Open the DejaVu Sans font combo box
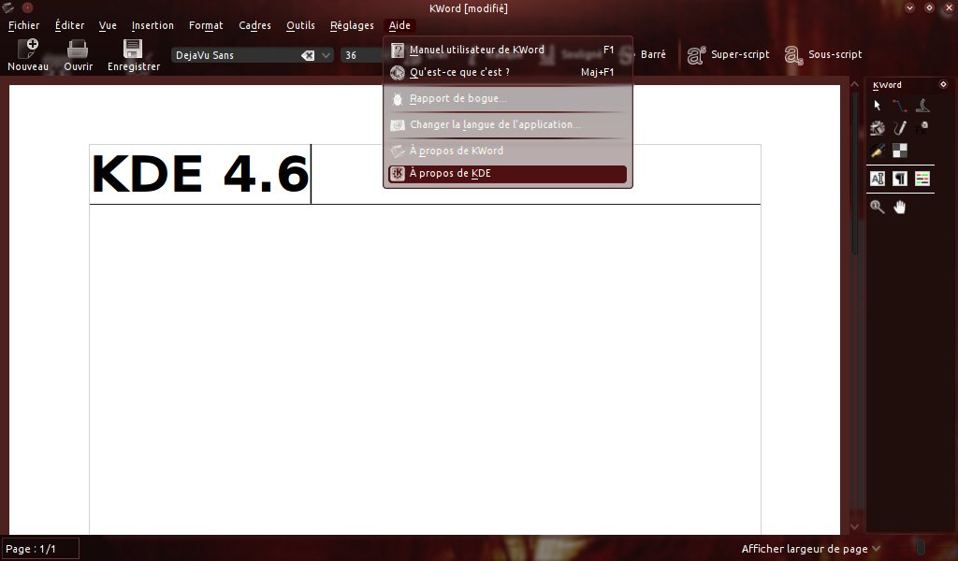958x561 pixels. (x=253, y=55)
